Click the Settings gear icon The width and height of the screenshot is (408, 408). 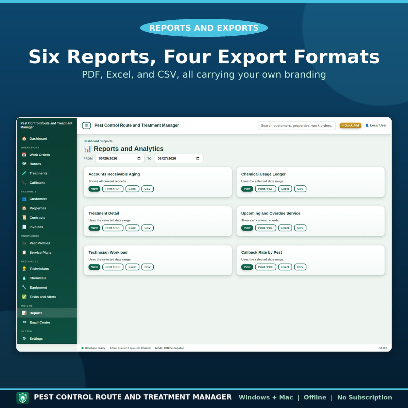[x=24, y=338]
